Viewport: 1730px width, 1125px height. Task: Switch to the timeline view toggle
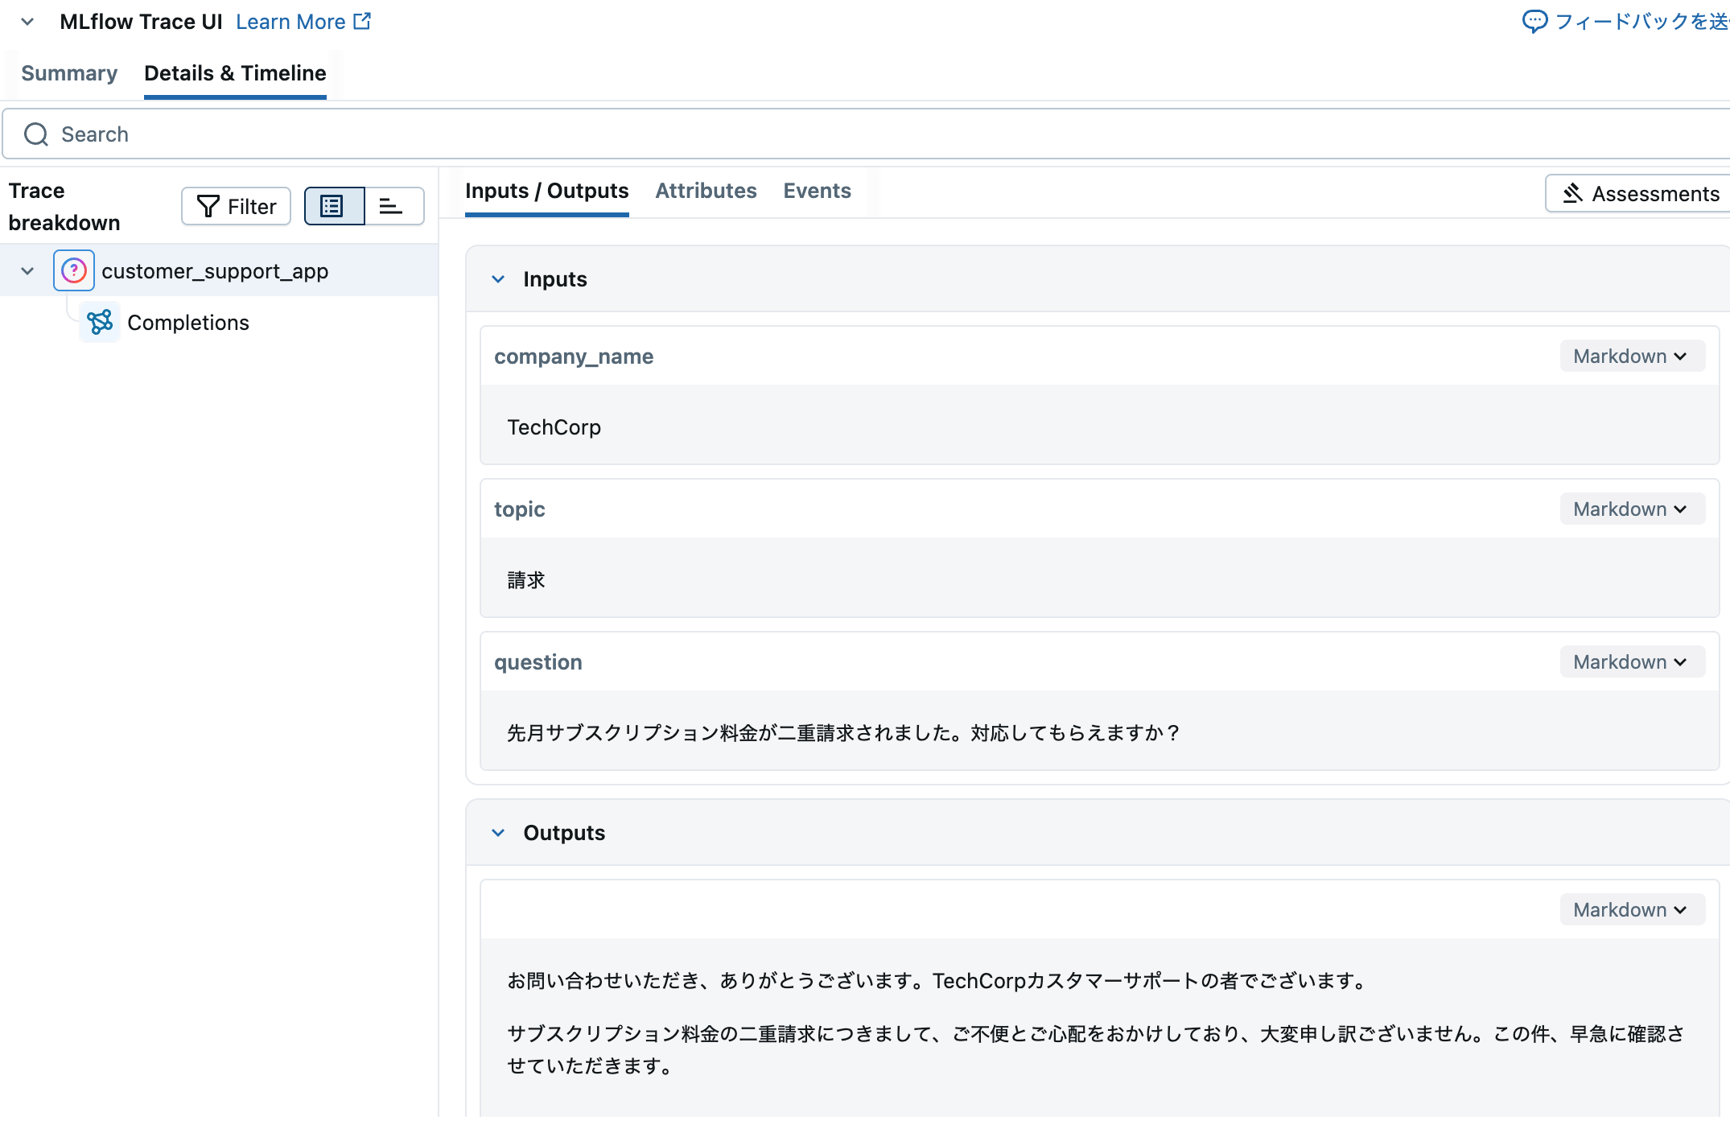(x=392, y=206)
